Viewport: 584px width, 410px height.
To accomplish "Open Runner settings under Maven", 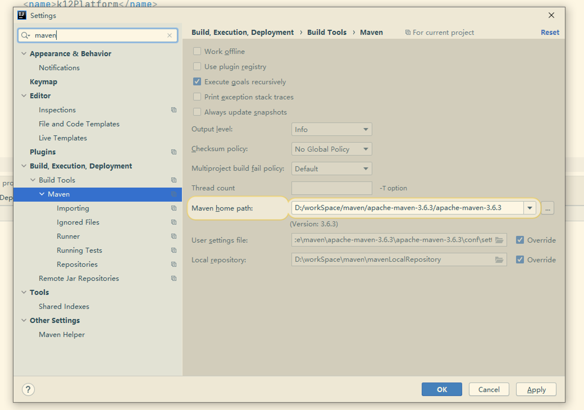I will pyautogui.click(x=68, y=236).
